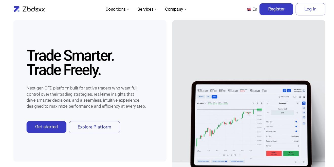
Task: Switch to the CFD tab on the tablet
Action: point(214,97)
